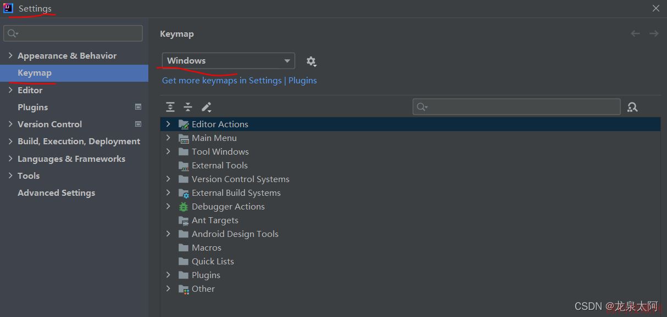This screenshot has height=317, width=667.
Task: Click the Find Actions by Shortcut icon
Action: (x=632, y=107)
